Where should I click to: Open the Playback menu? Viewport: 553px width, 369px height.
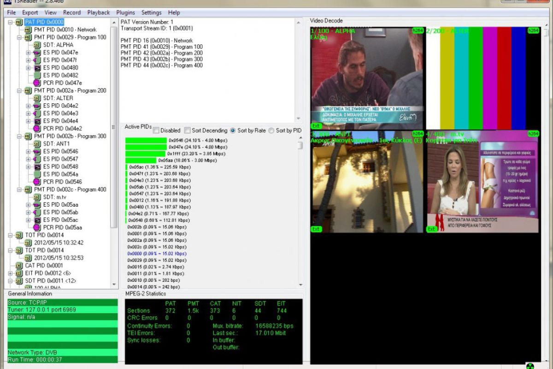coord(99,12)
